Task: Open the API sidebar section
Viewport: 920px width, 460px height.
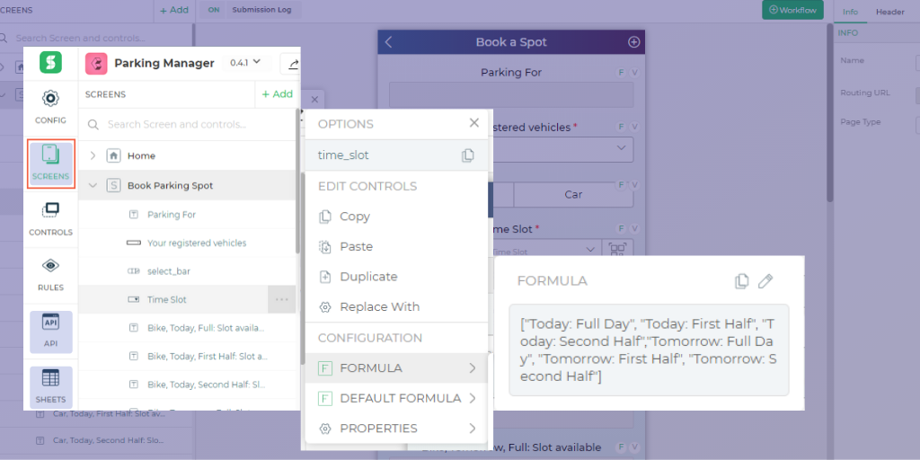Action: tap(50, 331)
